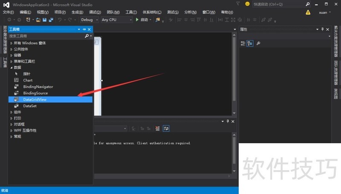Click the Quick Launch magnifier icon

click(307, 4)
